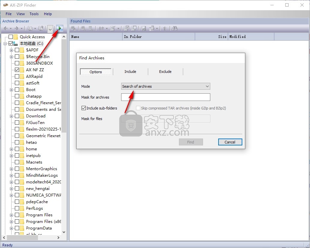Click the Back arrow in Archive Browser
Screen dimensions: 310x248
click(x=6, y=29)
